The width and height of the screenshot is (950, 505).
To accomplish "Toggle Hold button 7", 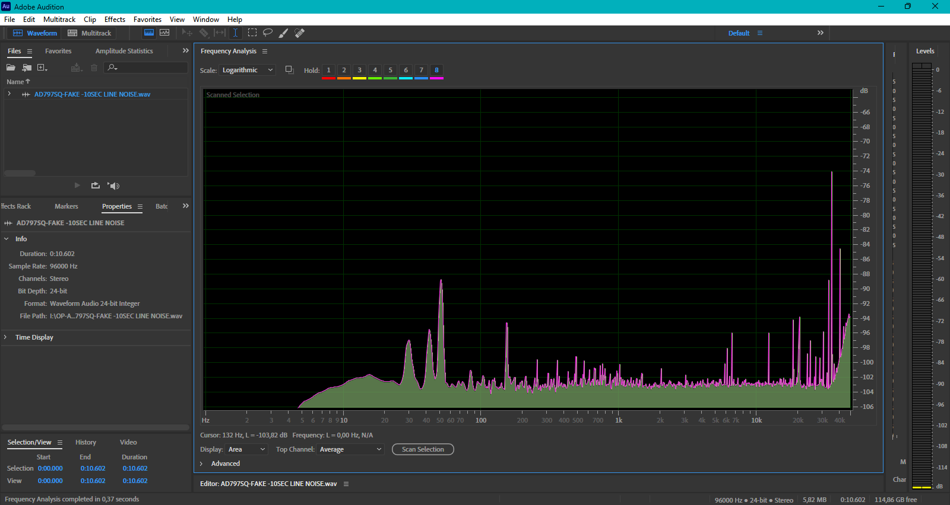I will coord(421,71).
